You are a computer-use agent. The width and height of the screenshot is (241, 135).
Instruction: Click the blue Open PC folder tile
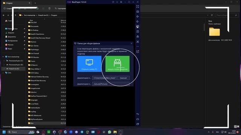coord(89,64)
